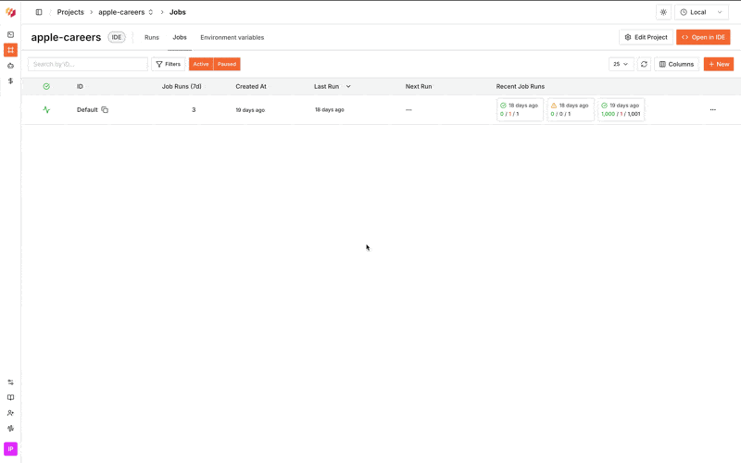Open the Filters menu
The image size is (741, 463).
pyautogui.click(x=169, y=64)
